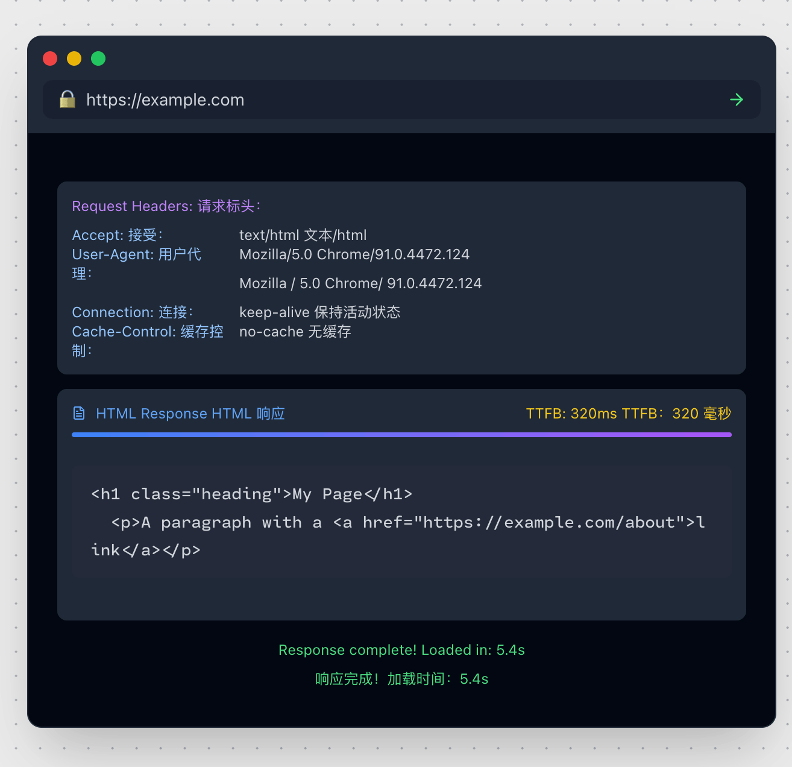
Task: Select the no-cache header value
Action: click(295, 332)
